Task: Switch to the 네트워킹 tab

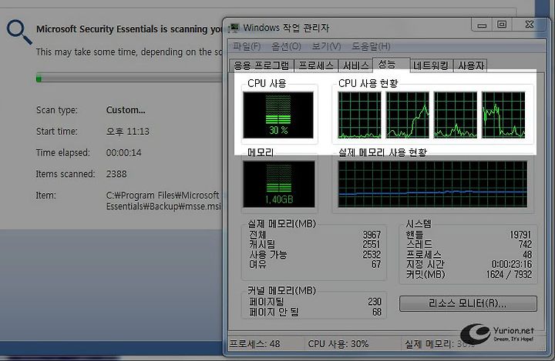Action: (431, 65)
